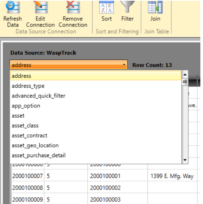Image resolution: width=203 pixels, height=204 pixels.
Task: Click the cell containing 2000100007
Action: point(28,176)
